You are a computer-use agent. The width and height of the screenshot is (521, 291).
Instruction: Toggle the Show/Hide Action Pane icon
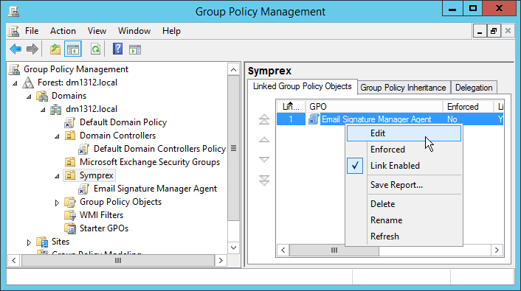click(x=135, y=49)
